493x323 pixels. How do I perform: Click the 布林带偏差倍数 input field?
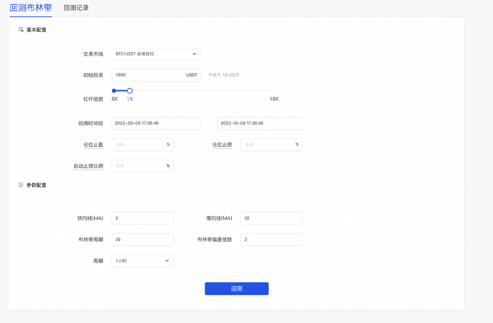(271, 240)
